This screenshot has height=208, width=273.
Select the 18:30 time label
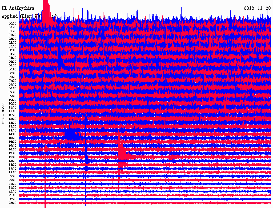(13, 165)
